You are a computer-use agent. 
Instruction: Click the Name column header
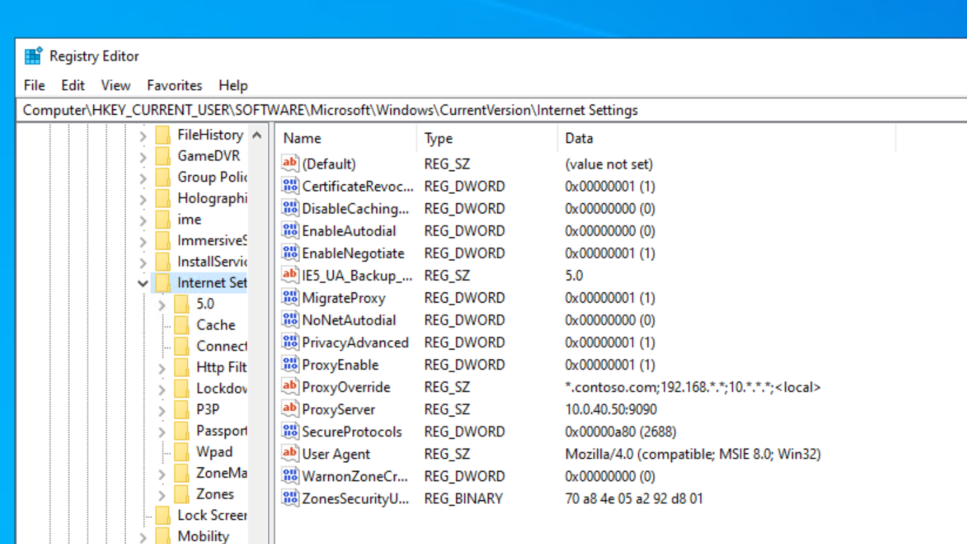(346, 138)
